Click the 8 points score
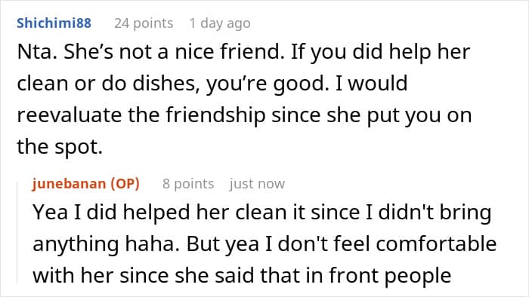The image size is (529, 297). (x=188, y=184)
